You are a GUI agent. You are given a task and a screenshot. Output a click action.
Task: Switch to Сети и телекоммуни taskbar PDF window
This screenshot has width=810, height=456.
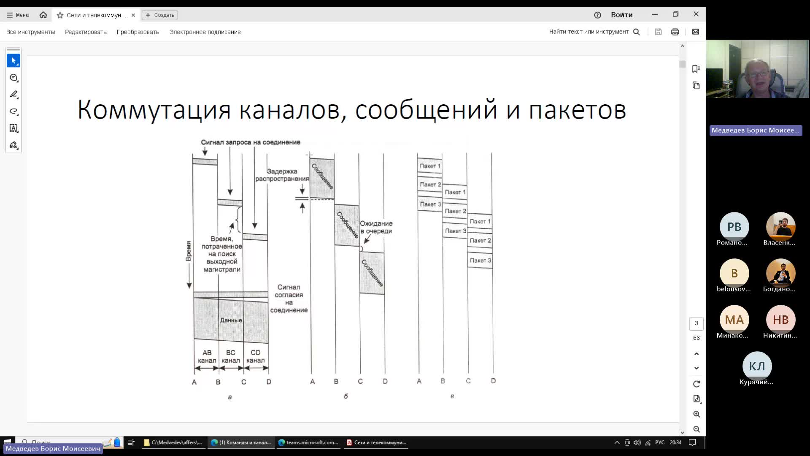coord(376,442)
